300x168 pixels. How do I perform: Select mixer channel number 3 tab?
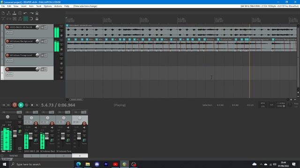coord(64,155)
